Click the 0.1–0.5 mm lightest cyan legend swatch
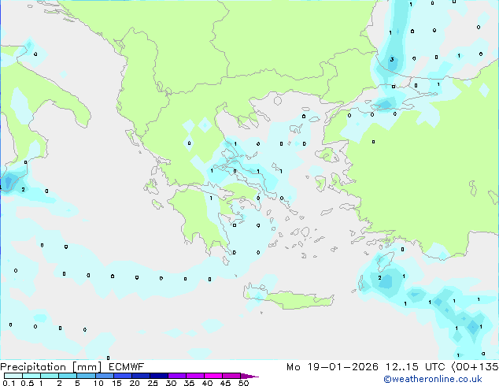 (13, 376)
